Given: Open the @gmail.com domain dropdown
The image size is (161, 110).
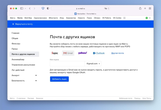Looking at the screenshot, I should coord(93,64).
